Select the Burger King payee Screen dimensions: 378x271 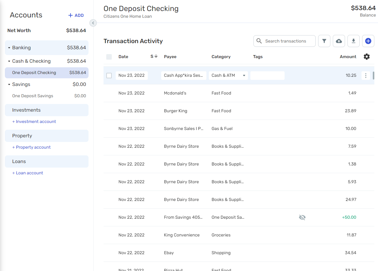[176, 111]
